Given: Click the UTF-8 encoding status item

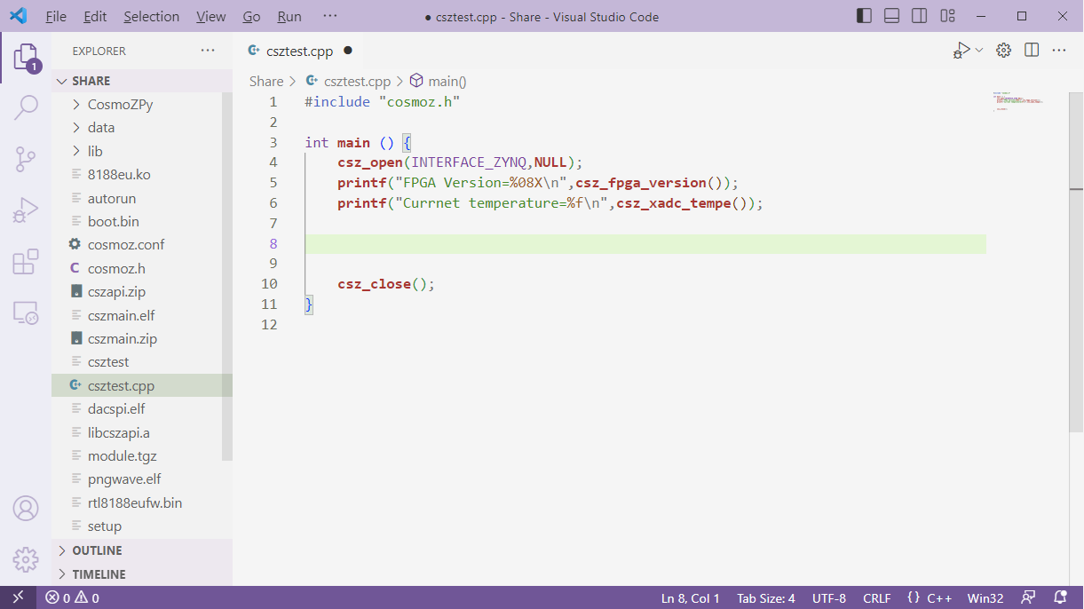Looking at the screenshot, I should 828,598.
